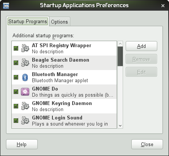Select the 'GNOME Keyring Daemon' entry text
169x156 pixels.
[x=62, y=103]
